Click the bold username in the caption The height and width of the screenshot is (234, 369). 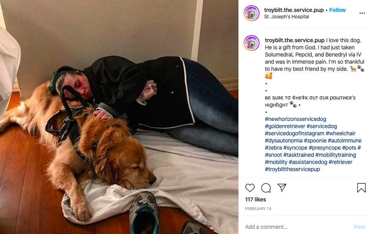click(x=295, y=40)
